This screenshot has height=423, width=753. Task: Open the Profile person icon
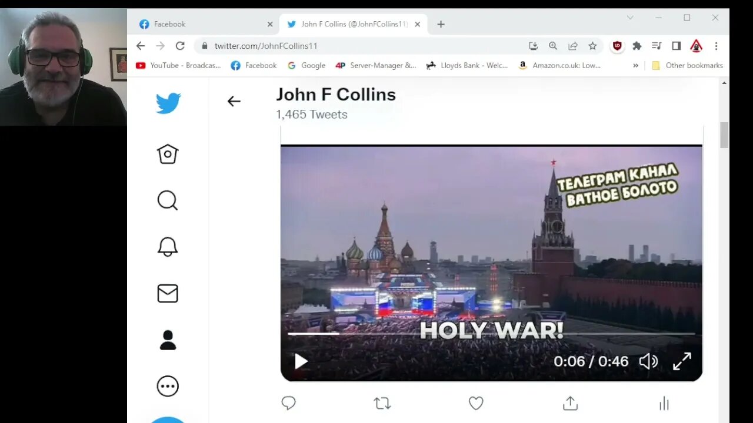pyautogui.click(x=168, y=340)
